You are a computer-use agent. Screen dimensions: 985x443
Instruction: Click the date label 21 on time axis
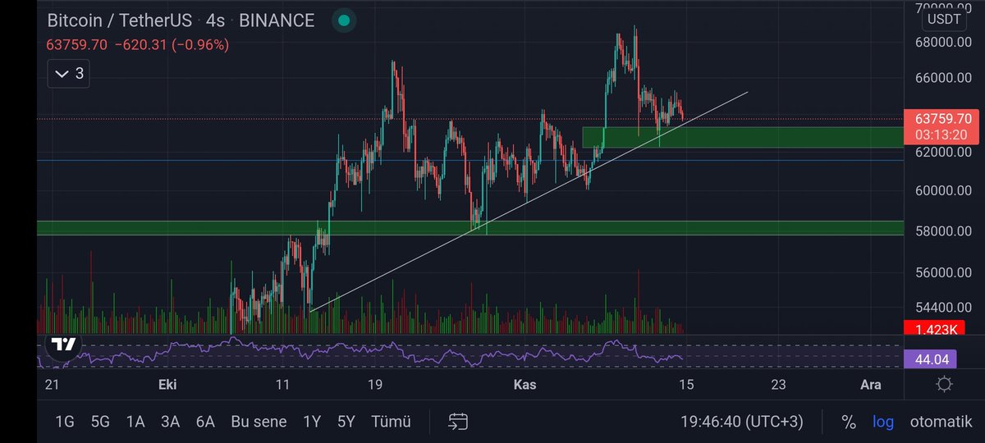tap(53, 384)
